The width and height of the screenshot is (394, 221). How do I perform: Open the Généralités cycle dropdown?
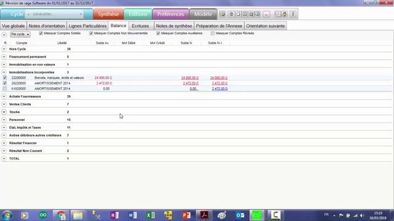(55, 14)
